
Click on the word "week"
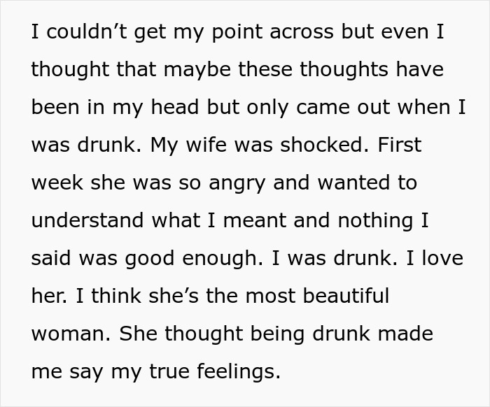[57, 183]
